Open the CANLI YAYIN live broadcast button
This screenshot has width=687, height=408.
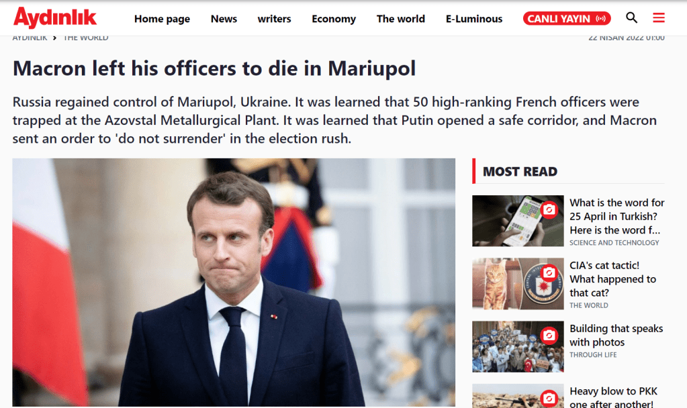[567, 18]
